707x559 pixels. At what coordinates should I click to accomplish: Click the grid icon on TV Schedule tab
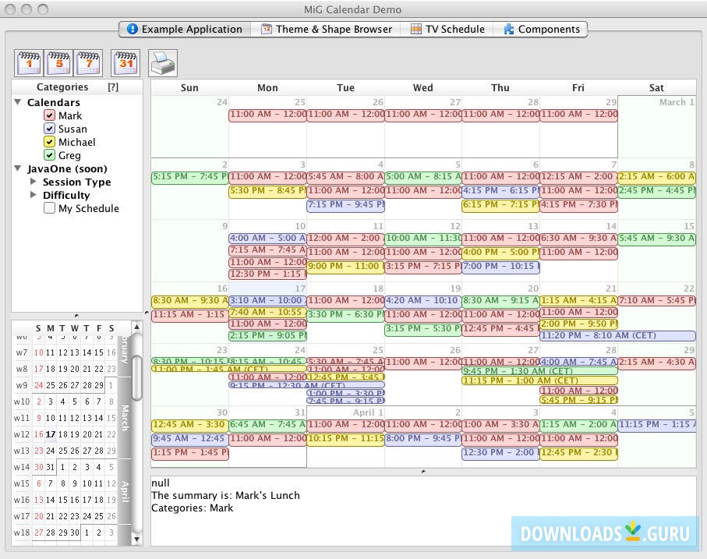click(416, 30)
